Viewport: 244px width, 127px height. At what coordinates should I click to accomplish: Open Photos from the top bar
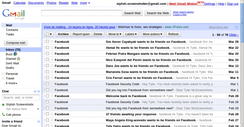click(x=51, y=3)
